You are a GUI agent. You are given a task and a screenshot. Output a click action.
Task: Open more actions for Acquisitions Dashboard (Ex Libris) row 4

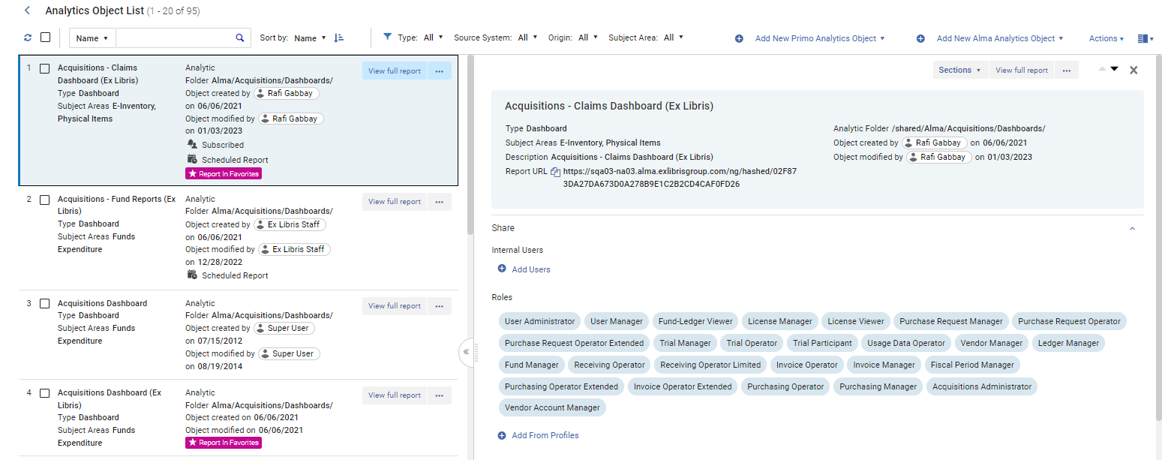tap(440, 395)
